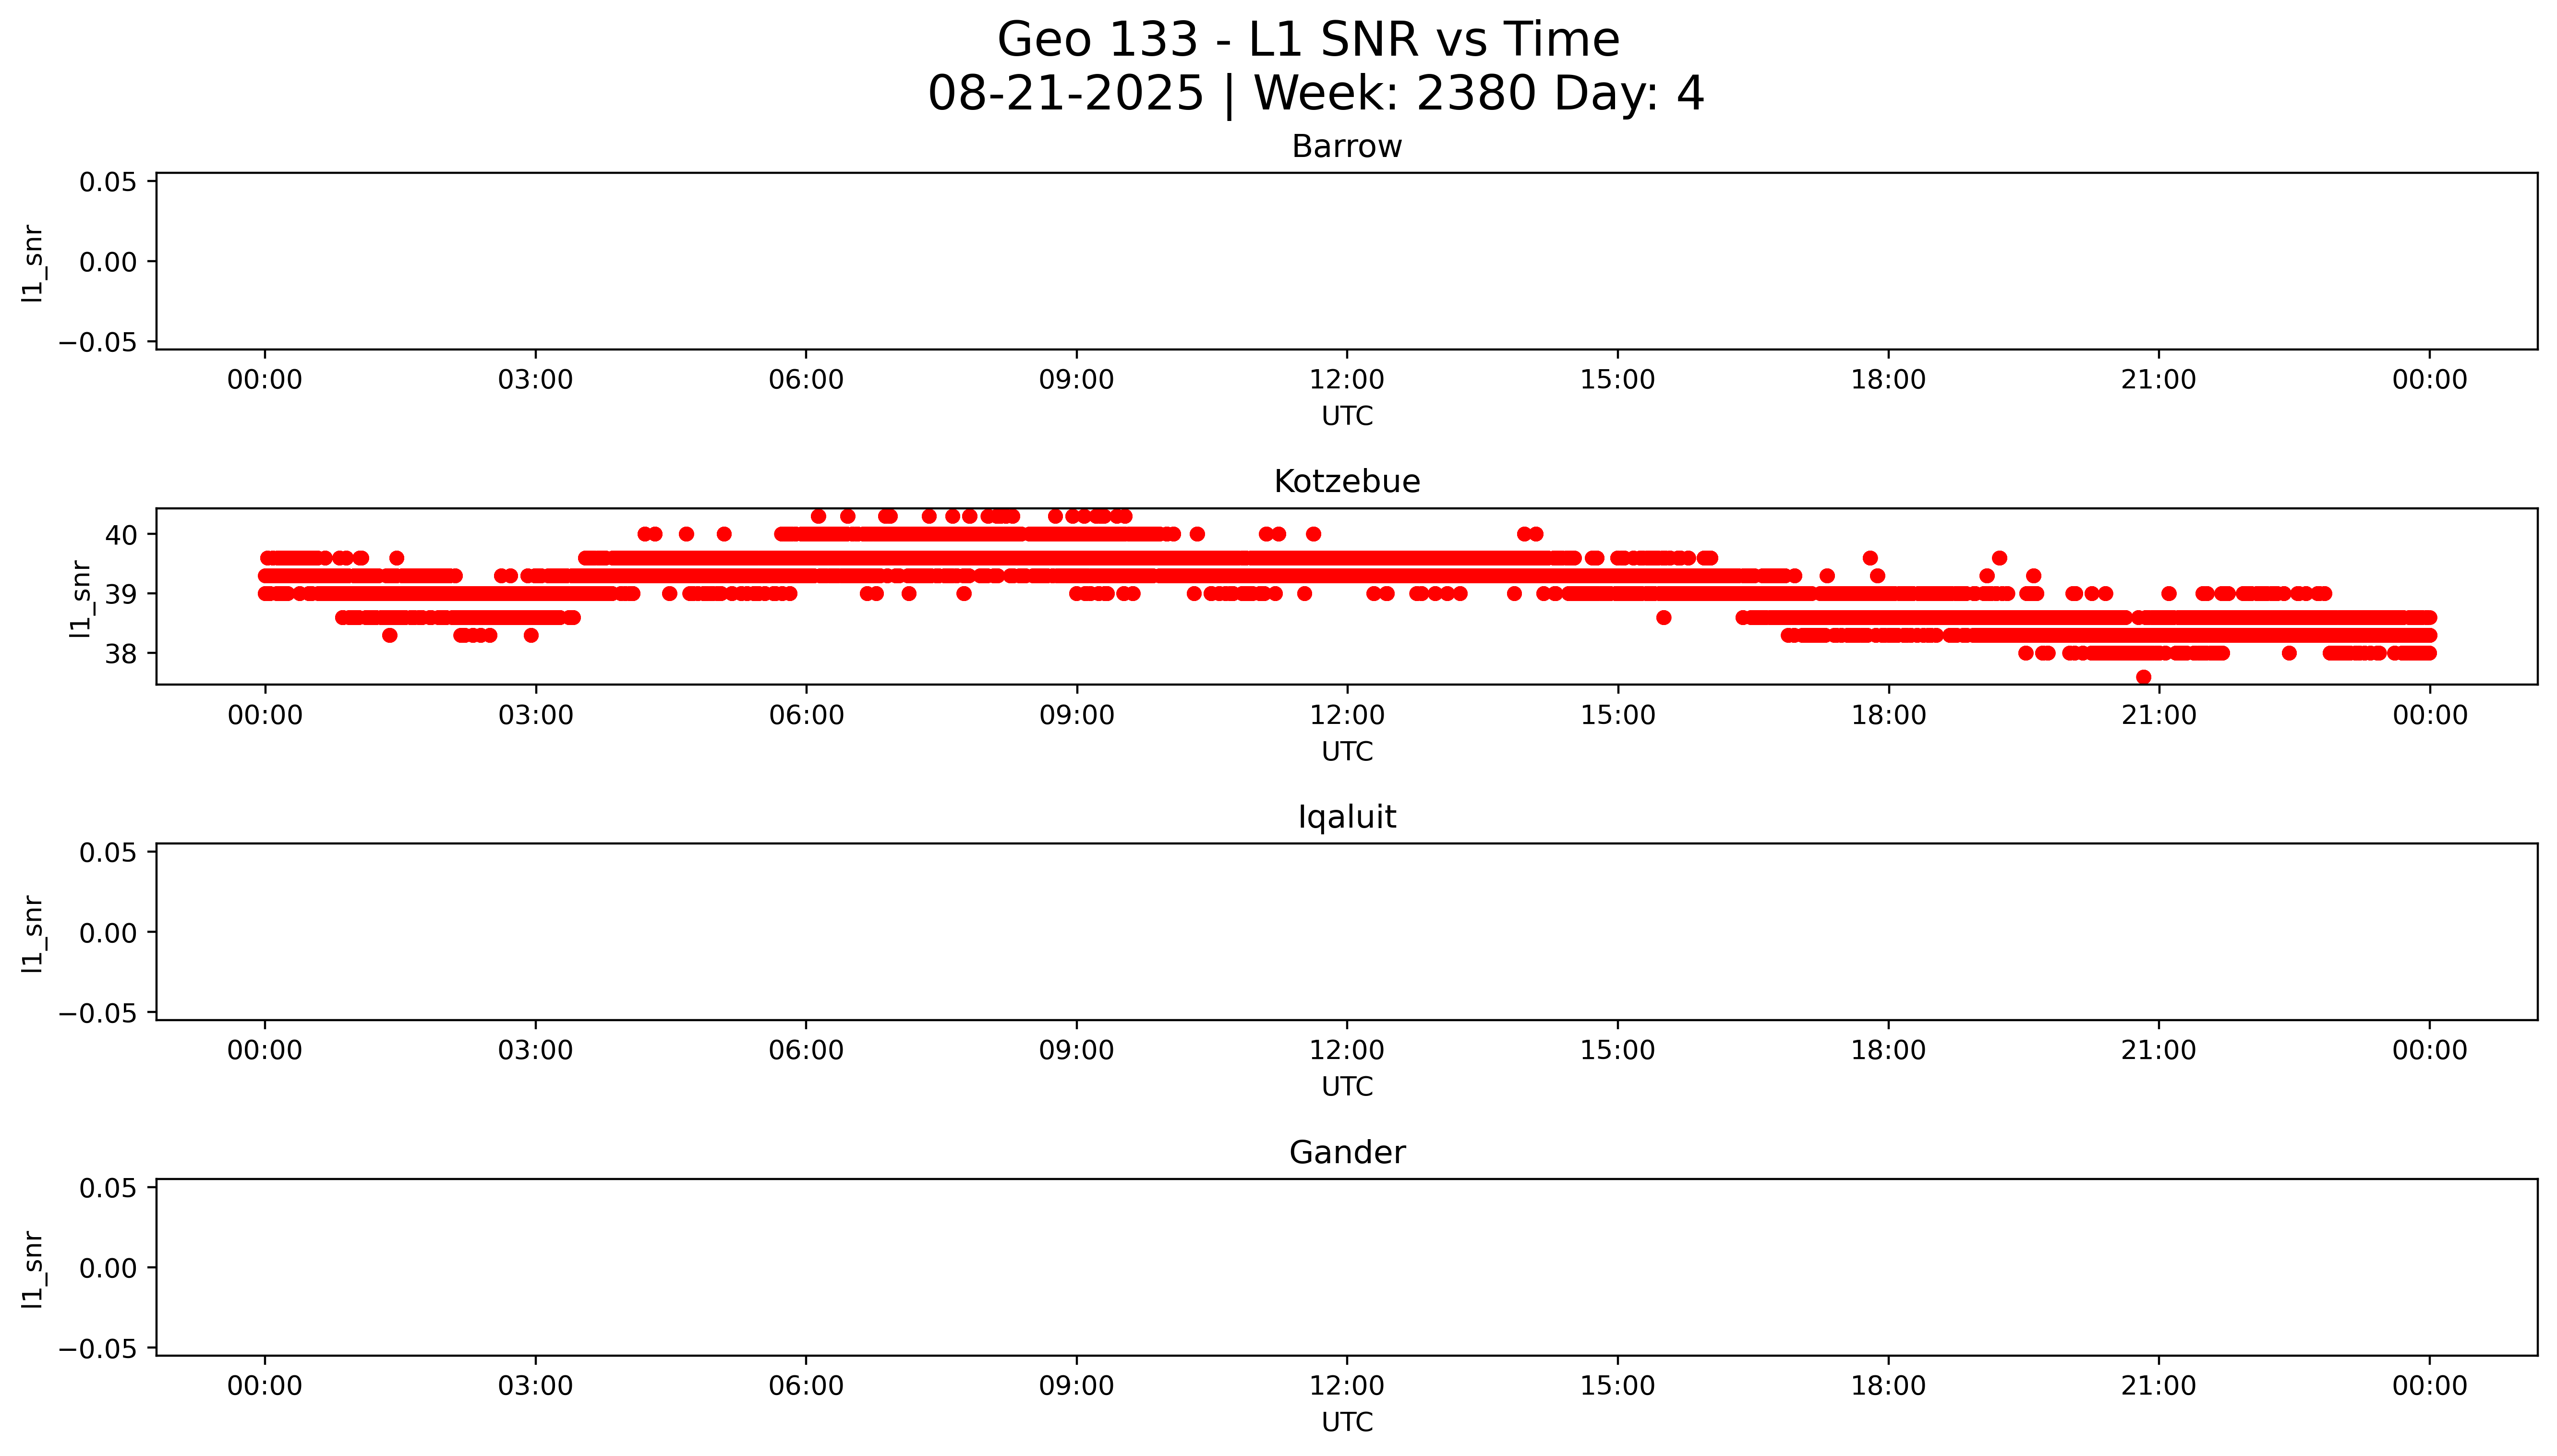Click the Kotzebue subplot title
Image resolution: width=2557 pixels, height=1456 pixels.
point(1346,482)
